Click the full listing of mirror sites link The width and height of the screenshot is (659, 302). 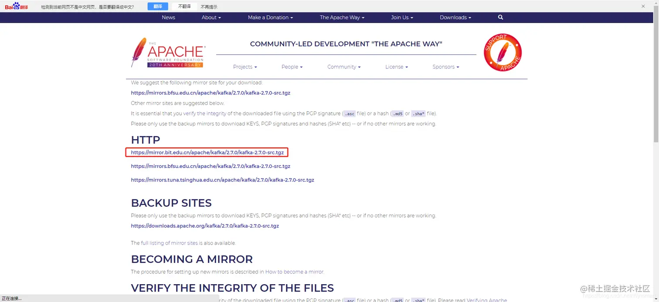click(170, 243)
